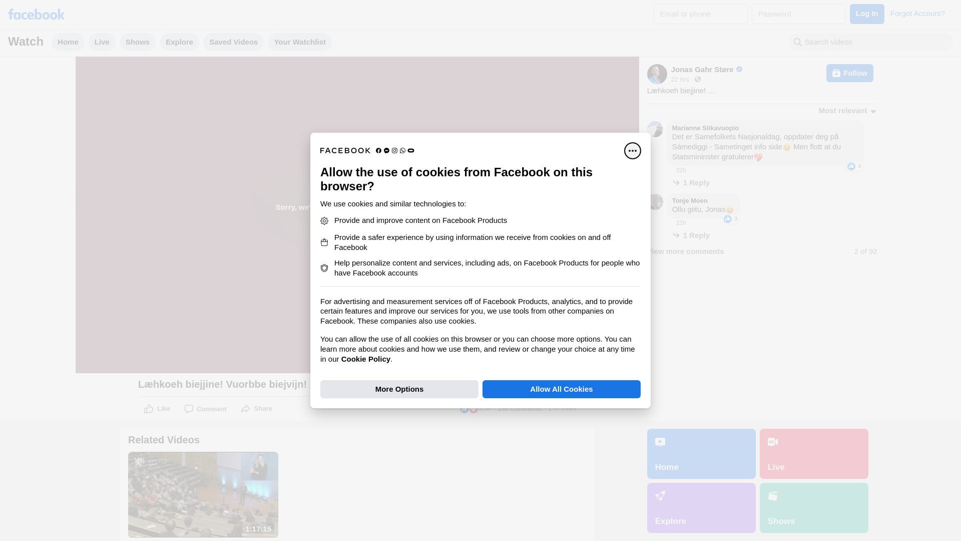Click View more comments
Image resolution: width=961 pixels, height=541 pixels.
pyautogui.click(x=686, y=251)
